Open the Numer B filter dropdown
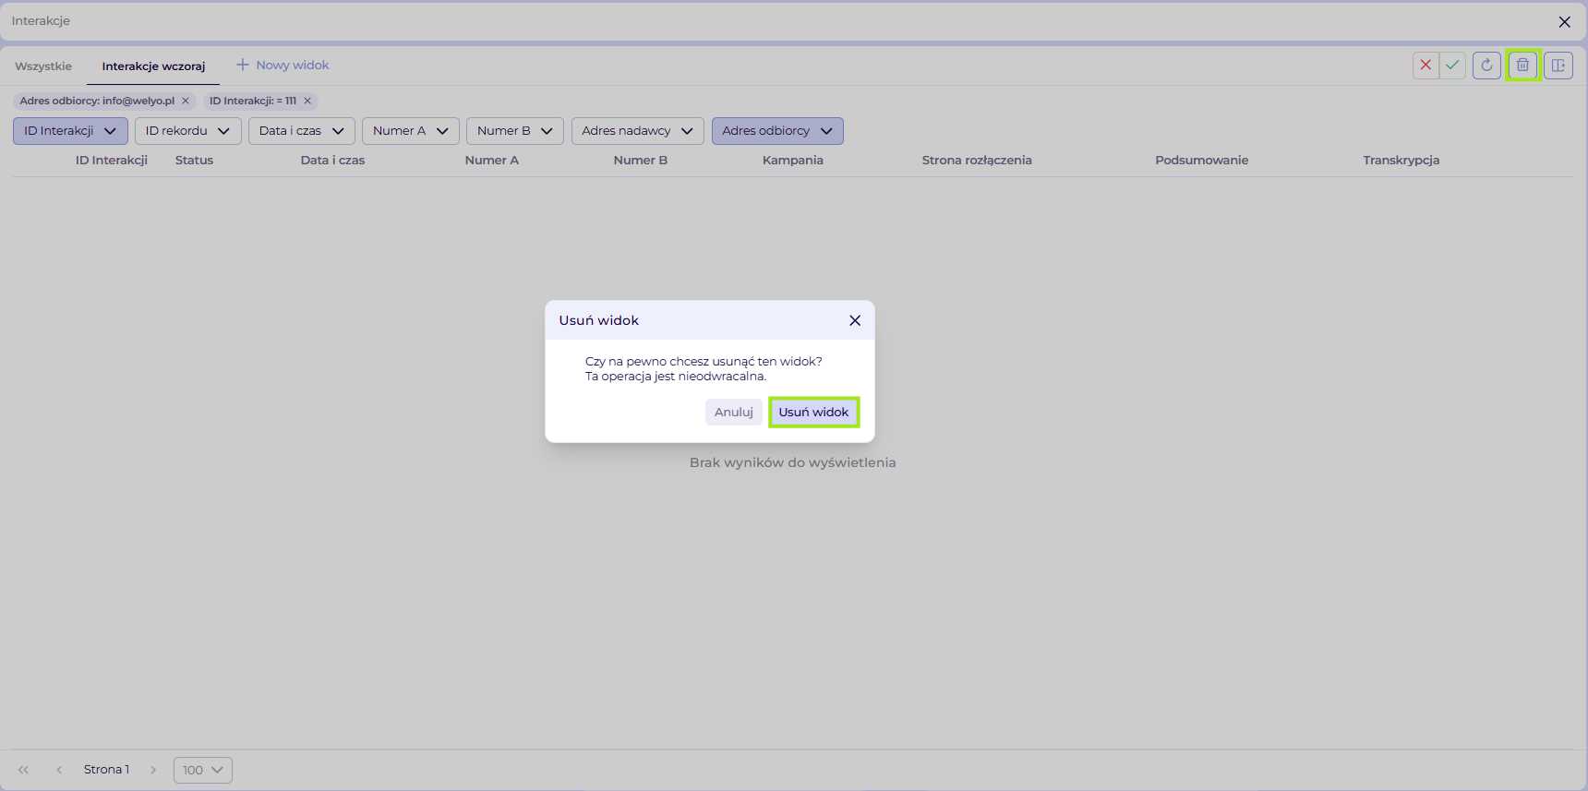Viewport: 1588px width, 791px height. pos(515,131)
